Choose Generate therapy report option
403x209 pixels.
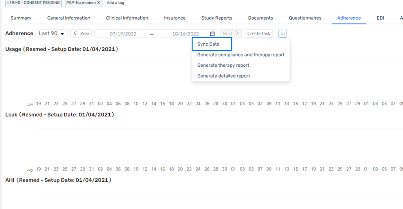(x=223, y=66)
